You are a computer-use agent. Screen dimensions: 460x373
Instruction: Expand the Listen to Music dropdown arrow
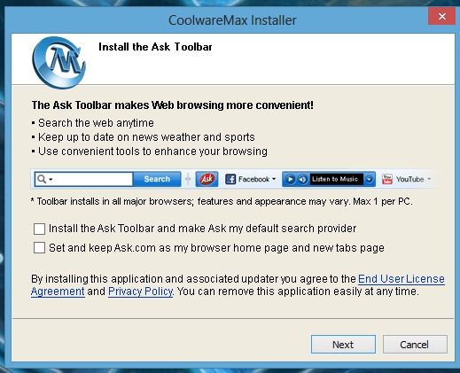point(369,179)
